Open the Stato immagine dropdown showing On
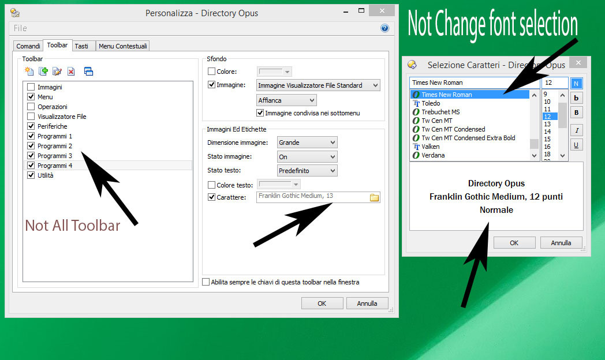Screen dimensions: 605x360 (x=307, y=157)
